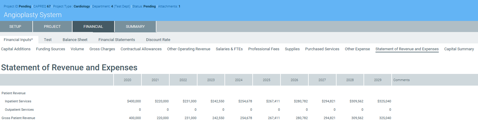Open the Balance Sheet sub-tab
Screen dimensions: 478x126
pos(75,40)
